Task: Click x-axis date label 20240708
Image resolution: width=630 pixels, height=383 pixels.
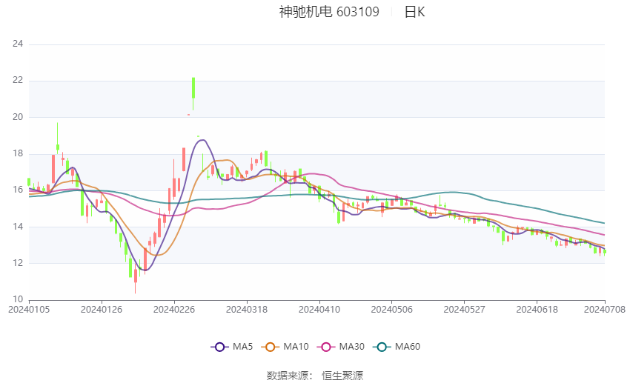Action: (605, 310)
